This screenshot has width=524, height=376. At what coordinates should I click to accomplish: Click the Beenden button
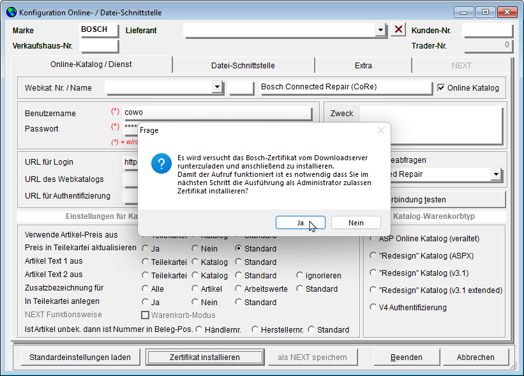tap(407, 357)
